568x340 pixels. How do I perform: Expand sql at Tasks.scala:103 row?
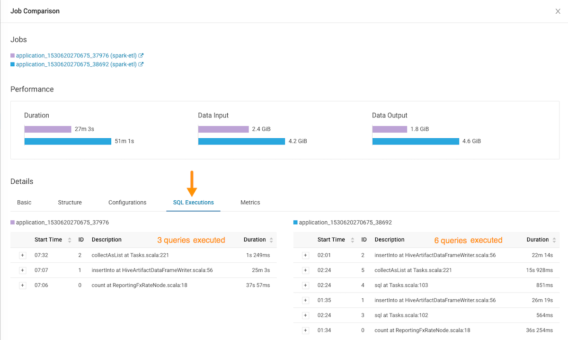[305, 285]
